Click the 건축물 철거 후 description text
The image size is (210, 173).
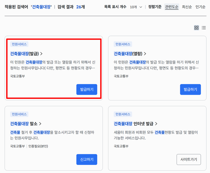tap(52, 135)
